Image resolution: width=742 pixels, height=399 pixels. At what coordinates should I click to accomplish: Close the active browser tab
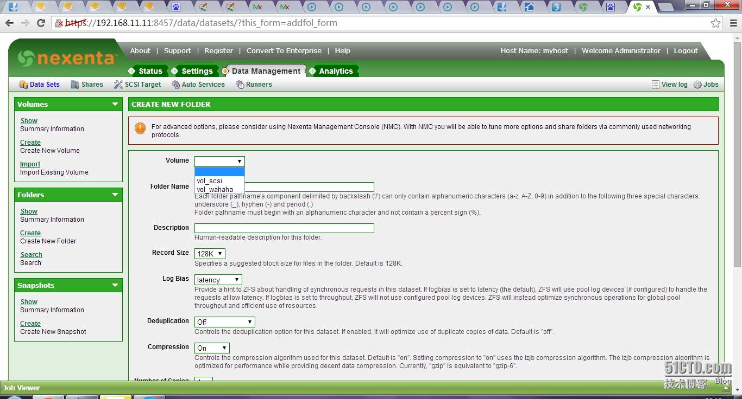(x=648, y=7)
